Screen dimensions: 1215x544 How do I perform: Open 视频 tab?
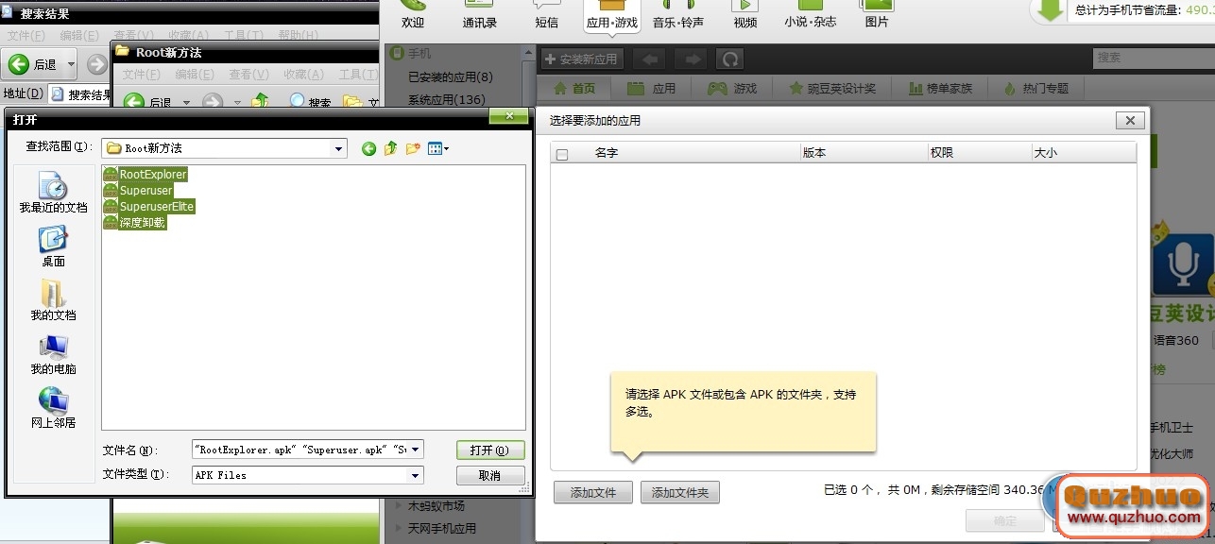pyautogui.click(x=745, y=16)
